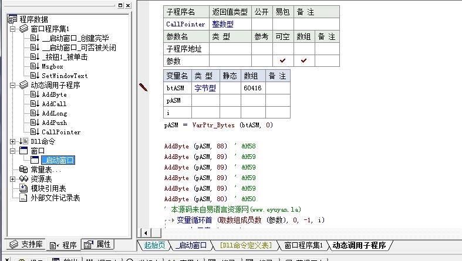Switch to the _启动窗口 editor tab
Viewport: 462px width, 261px height.
[191, 245]
